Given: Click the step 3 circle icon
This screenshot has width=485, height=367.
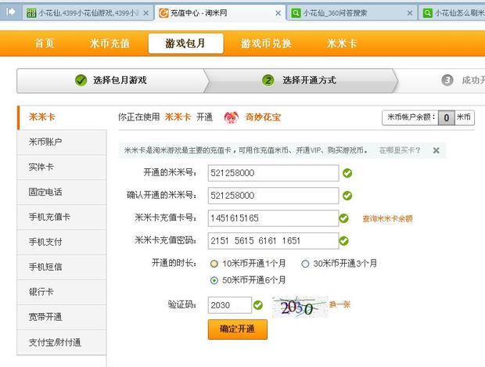Looking at the screenshot, I should pyautogui.click(x=447, y=81).
